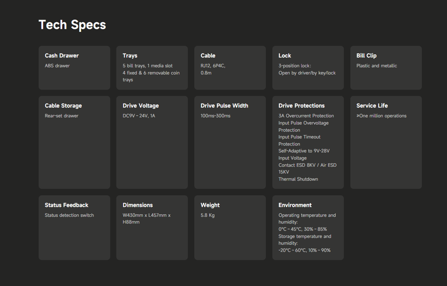Select the Drive Voltage card title
Image resolution: width=447 pixels, height=286 pixels.
(140, 106)
